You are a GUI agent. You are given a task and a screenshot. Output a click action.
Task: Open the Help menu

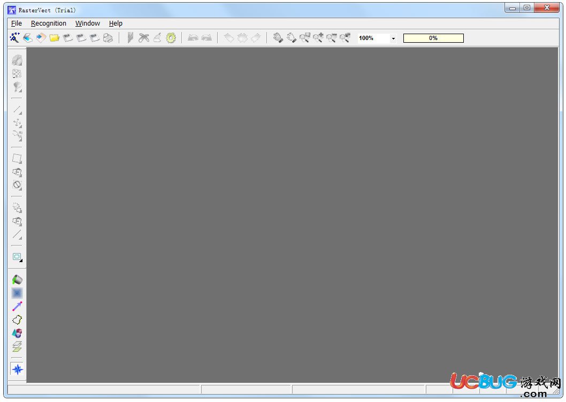pyautogui.click(x=116, y=23)
